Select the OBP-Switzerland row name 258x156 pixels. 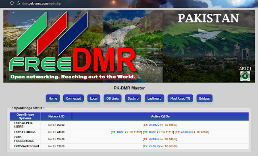click(27, 146)
